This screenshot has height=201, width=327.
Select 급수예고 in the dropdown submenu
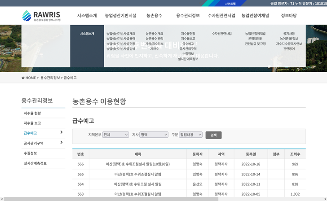point(188,44)
